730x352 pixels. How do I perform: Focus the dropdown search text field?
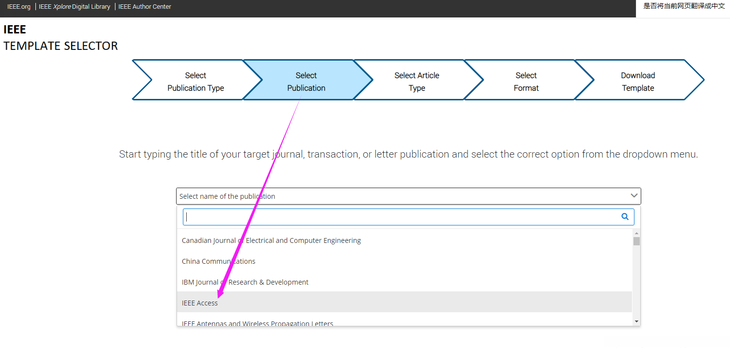coord(408,217)
